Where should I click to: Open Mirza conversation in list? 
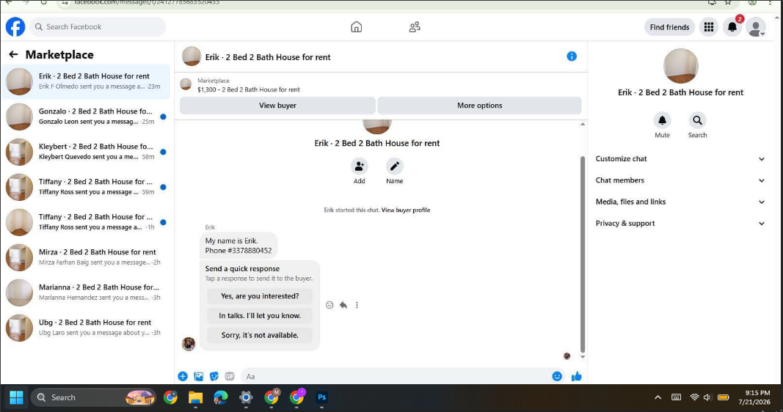(x=87, y=257)
